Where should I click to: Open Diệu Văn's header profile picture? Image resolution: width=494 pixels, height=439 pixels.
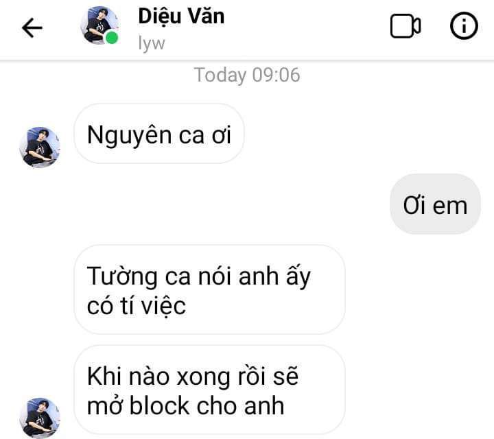tap(99, 25)
